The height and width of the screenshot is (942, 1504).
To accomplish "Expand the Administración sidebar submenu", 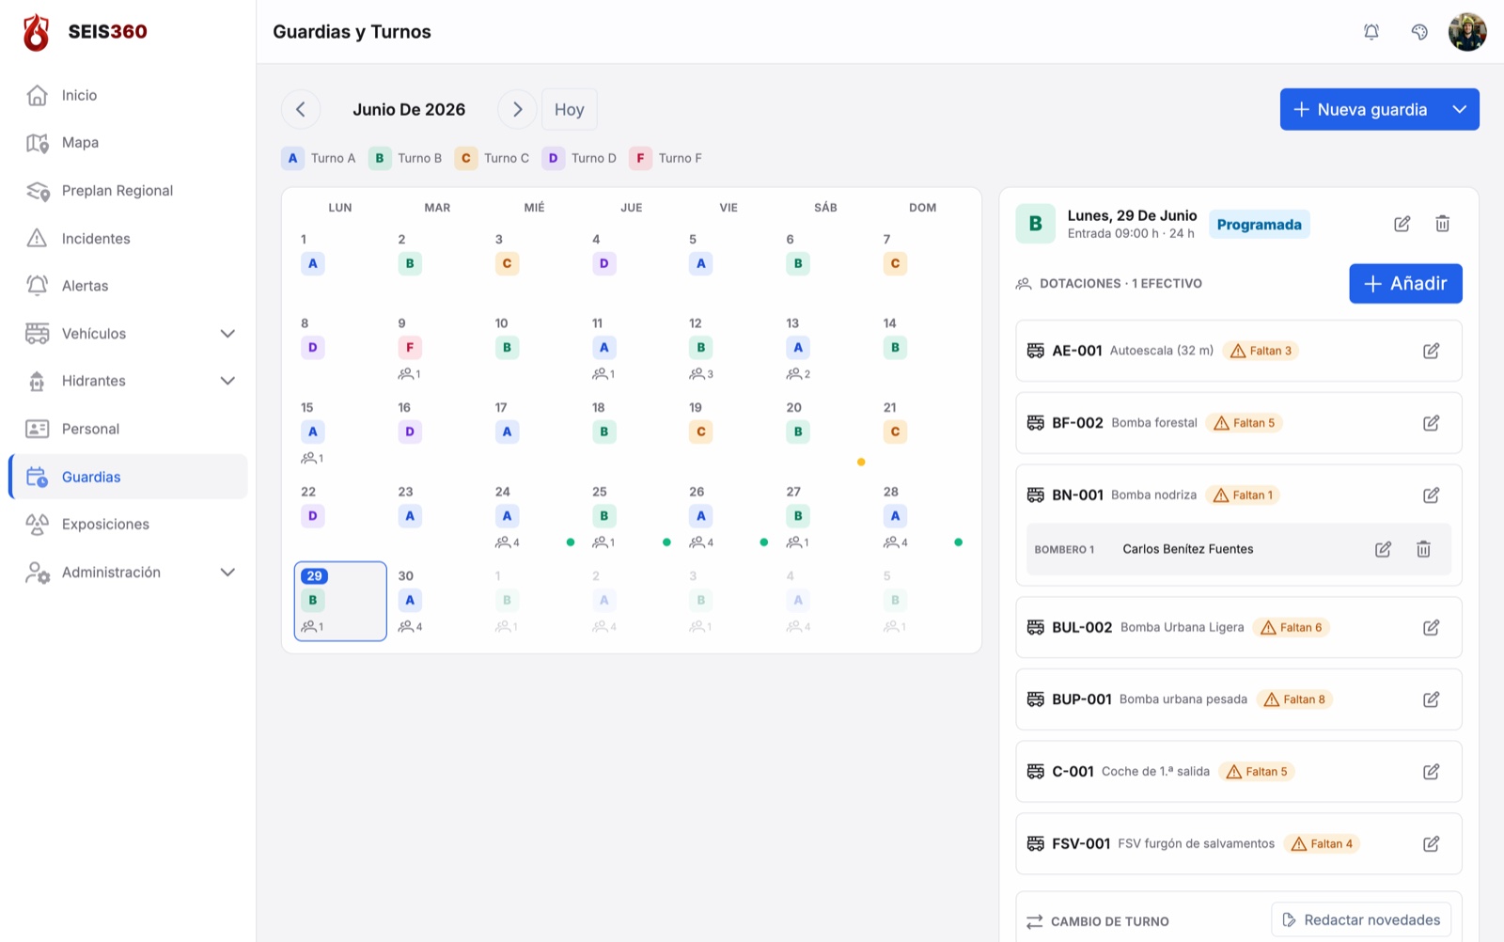I will (227, 573).
